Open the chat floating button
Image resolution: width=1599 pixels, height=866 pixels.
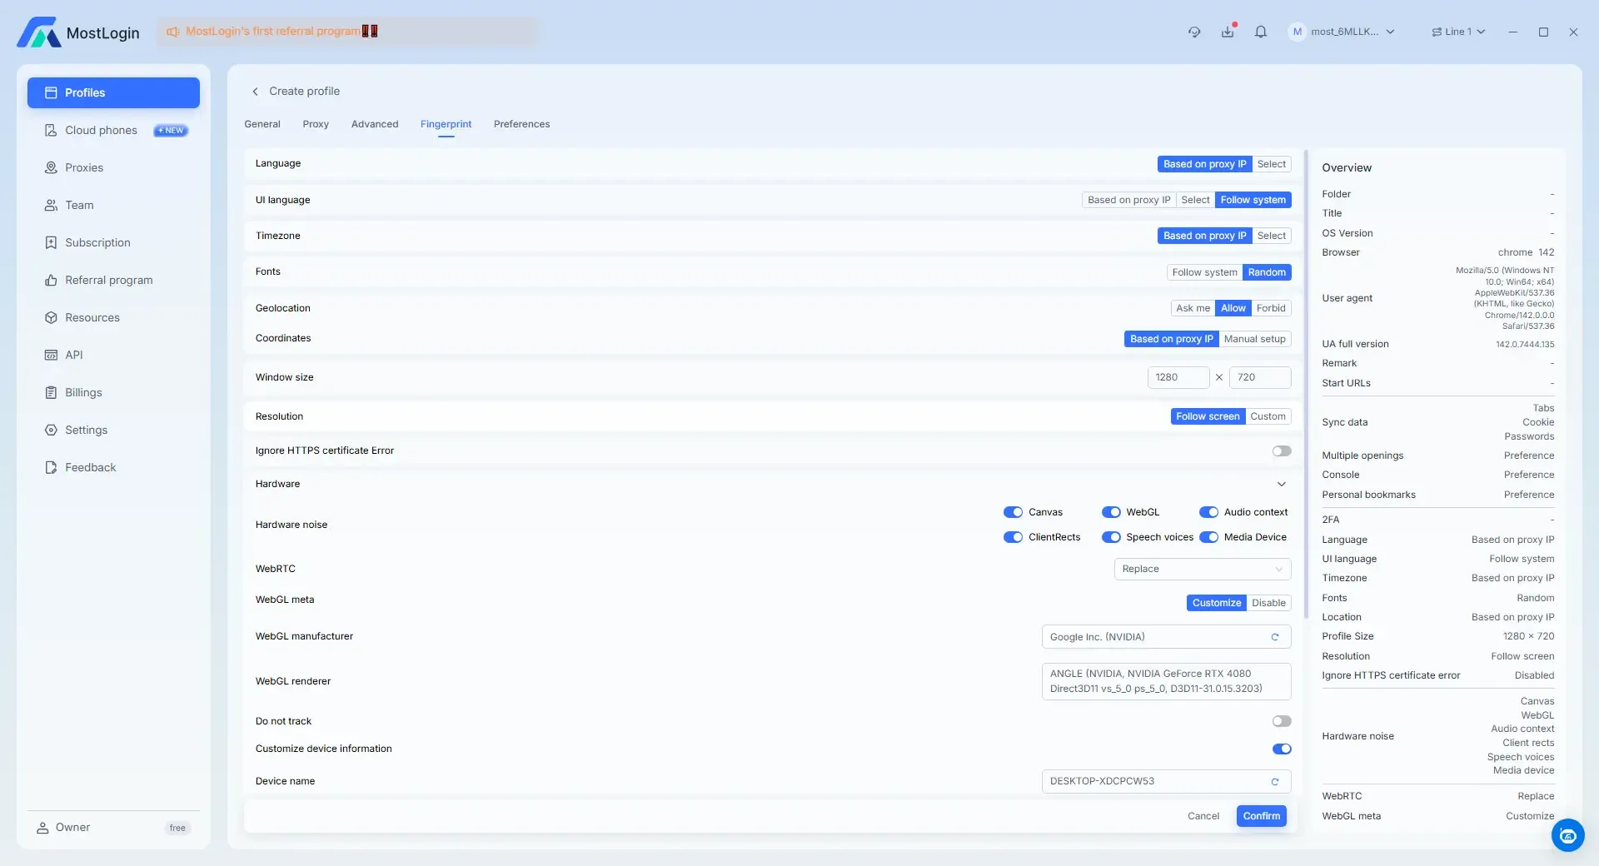1567,834
